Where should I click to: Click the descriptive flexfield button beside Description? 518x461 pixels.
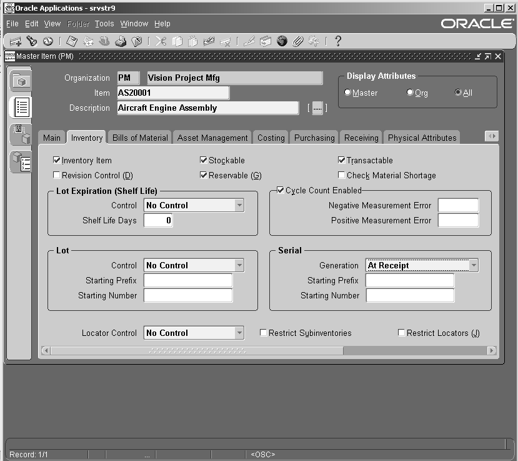coord(317,108)
